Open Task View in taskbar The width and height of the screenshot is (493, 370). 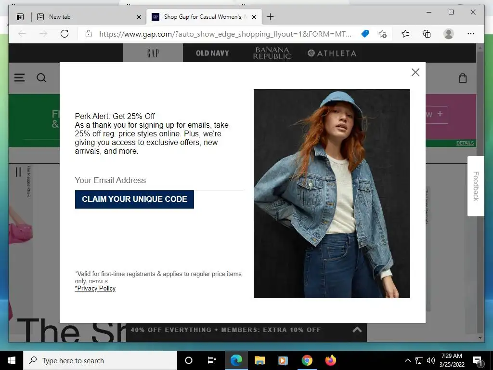pos(212,360)
